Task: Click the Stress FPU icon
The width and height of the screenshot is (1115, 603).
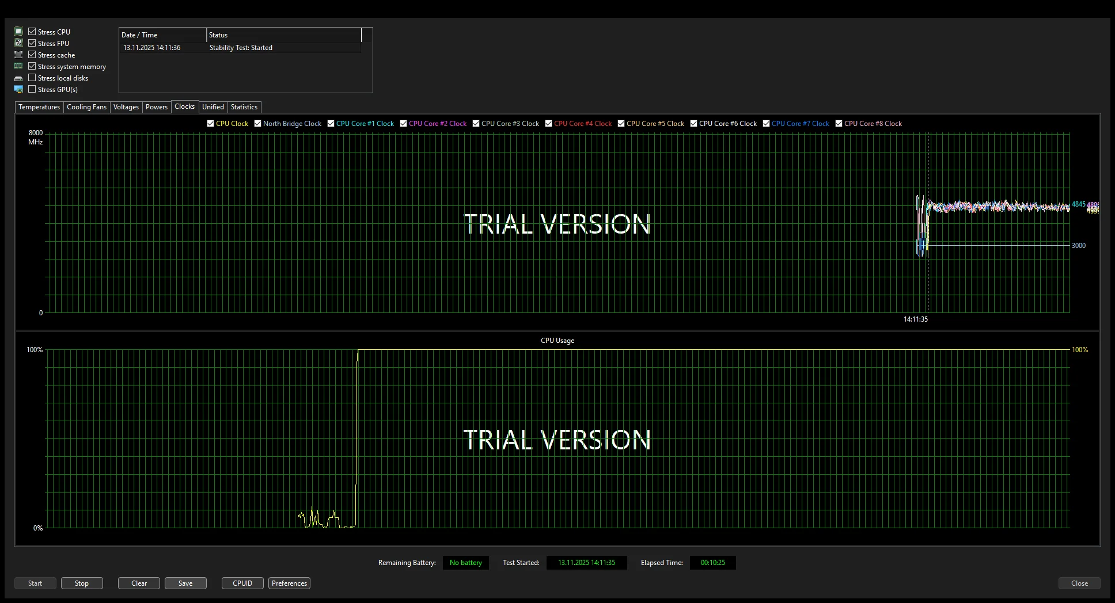Action: 18,43
